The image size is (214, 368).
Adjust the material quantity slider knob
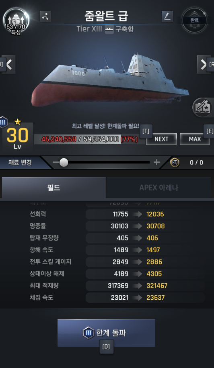click(64, 162)
